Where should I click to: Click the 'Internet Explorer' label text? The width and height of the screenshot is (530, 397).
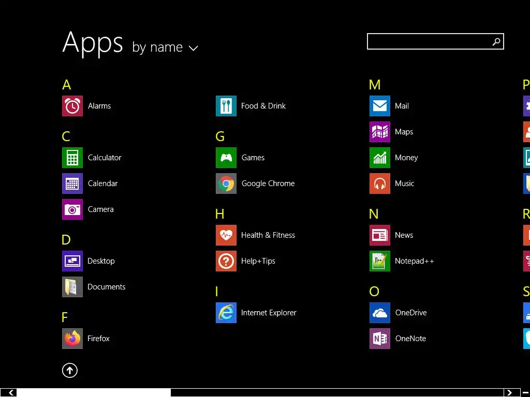269,313
